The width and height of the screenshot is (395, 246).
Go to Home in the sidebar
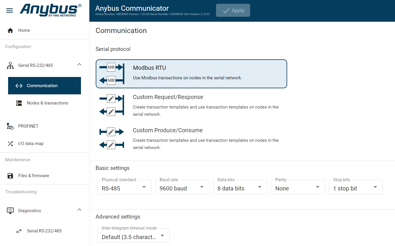coord(45,30)
